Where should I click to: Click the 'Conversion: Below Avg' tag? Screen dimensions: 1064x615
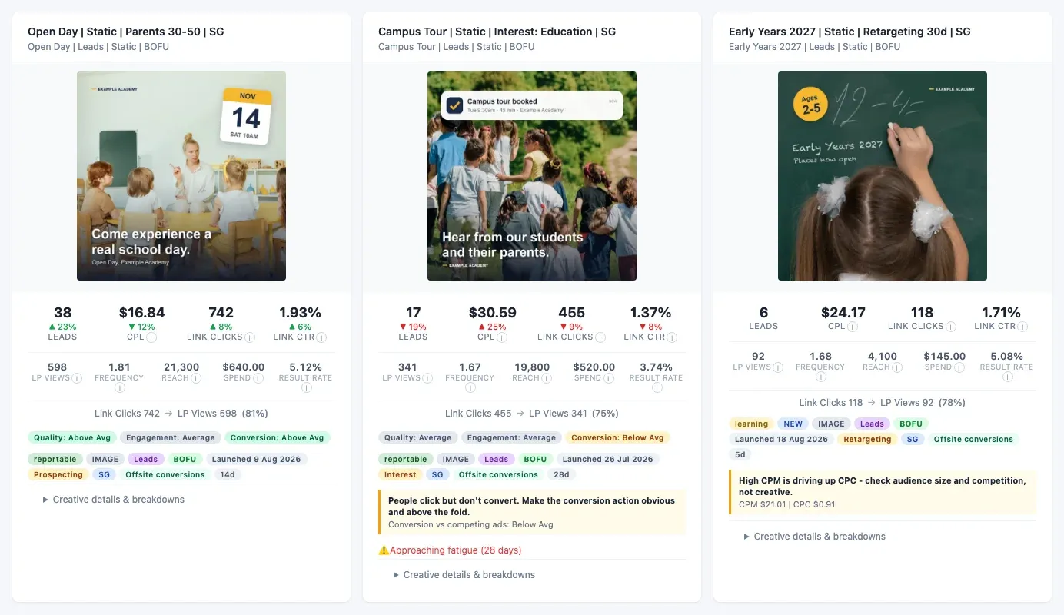point(618,437)
